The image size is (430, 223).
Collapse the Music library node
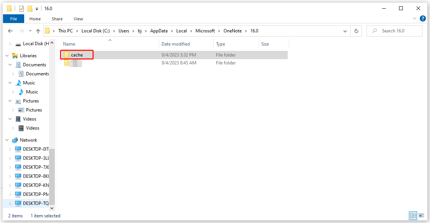click(10, 83)
